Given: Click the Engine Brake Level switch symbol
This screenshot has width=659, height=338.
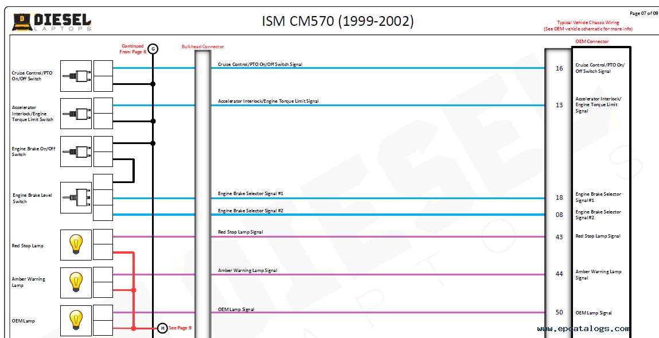Looking at the screenshot, I should tap(76, 197).
